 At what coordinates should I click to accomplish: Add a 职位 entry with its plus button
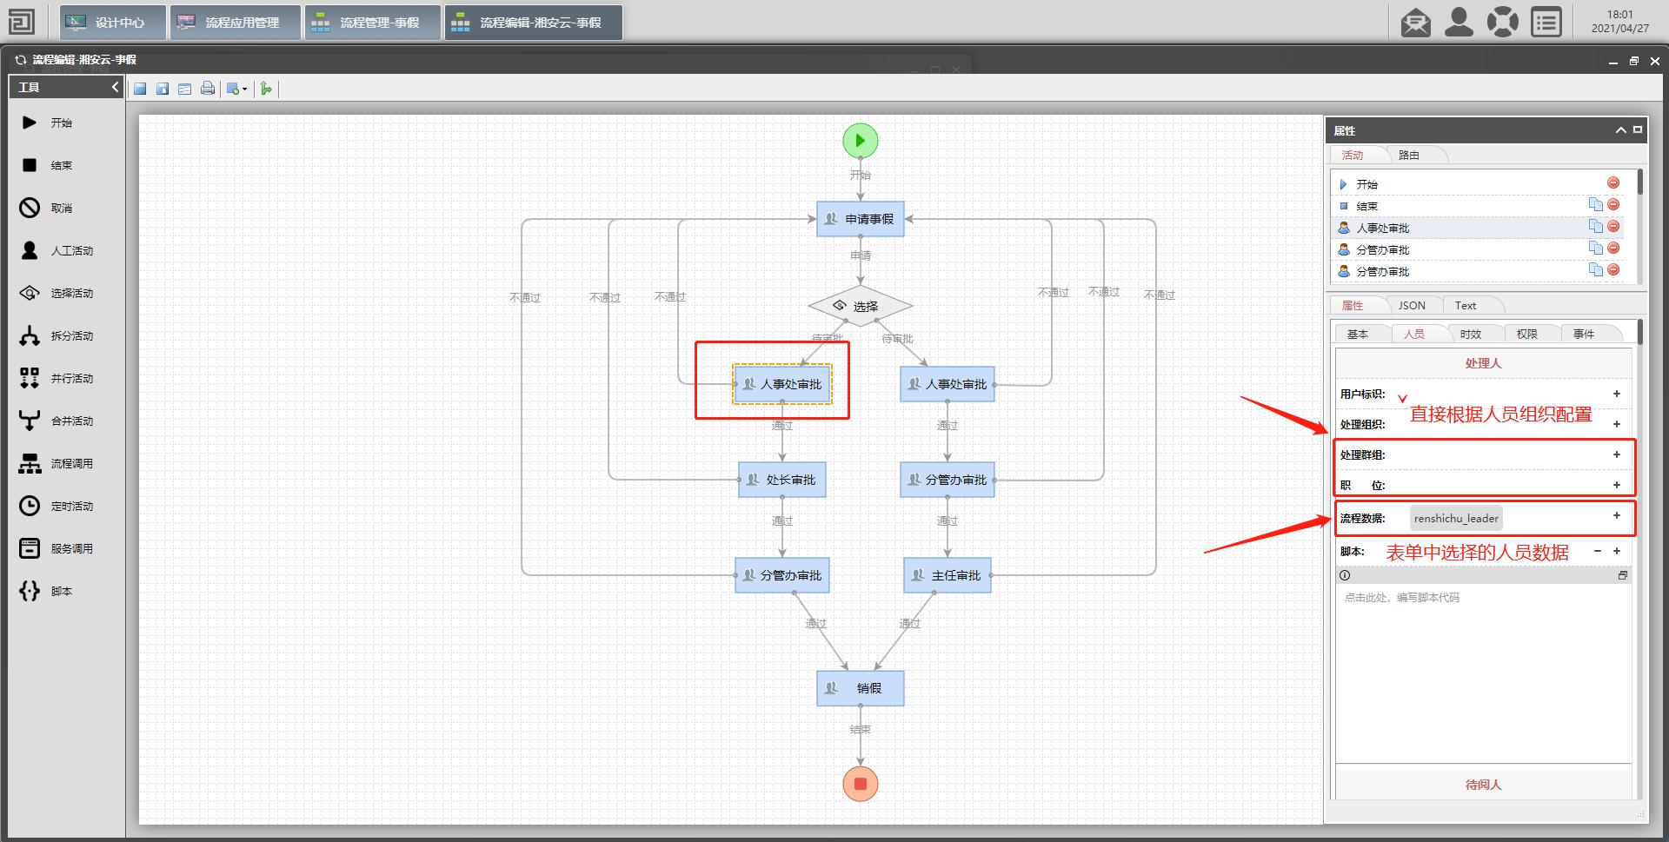[x=1617, y=485]
